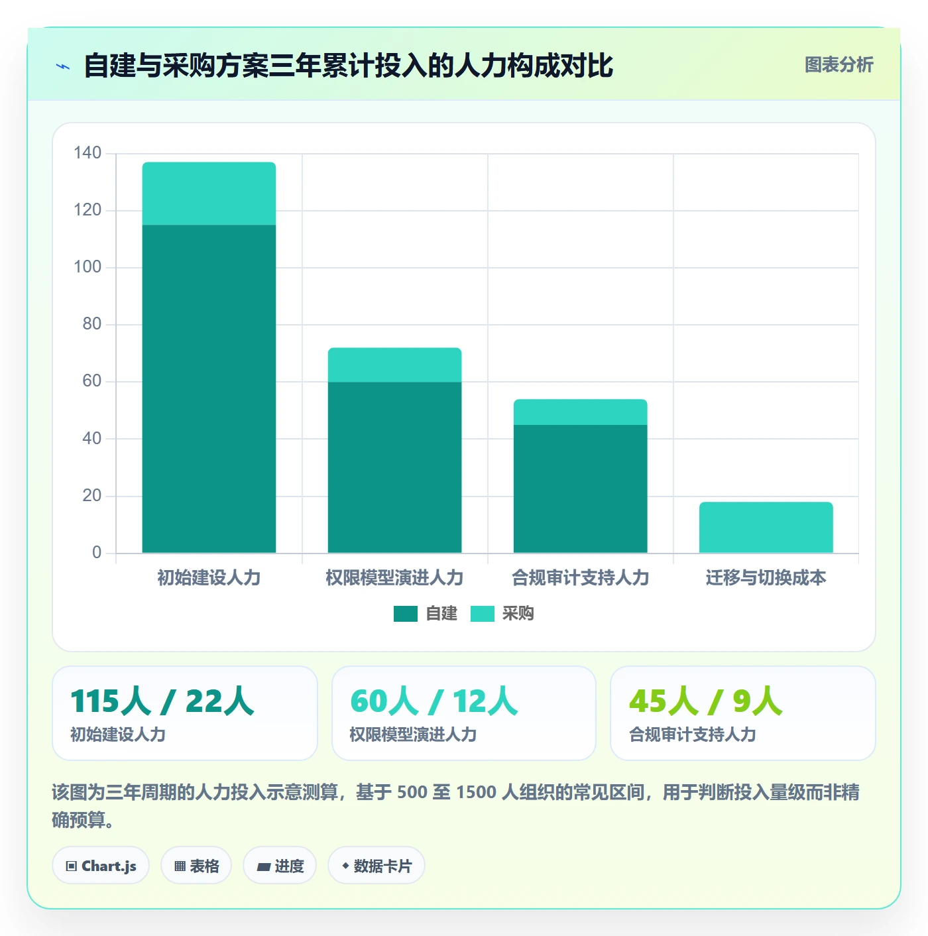
Task: Select the 表格 tag chip
Action: 196,866
